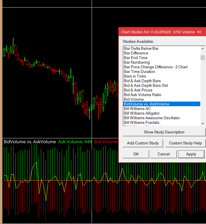The image size is (206, 224).
Task: Open Custom Study Help
Action: point(185,143)
